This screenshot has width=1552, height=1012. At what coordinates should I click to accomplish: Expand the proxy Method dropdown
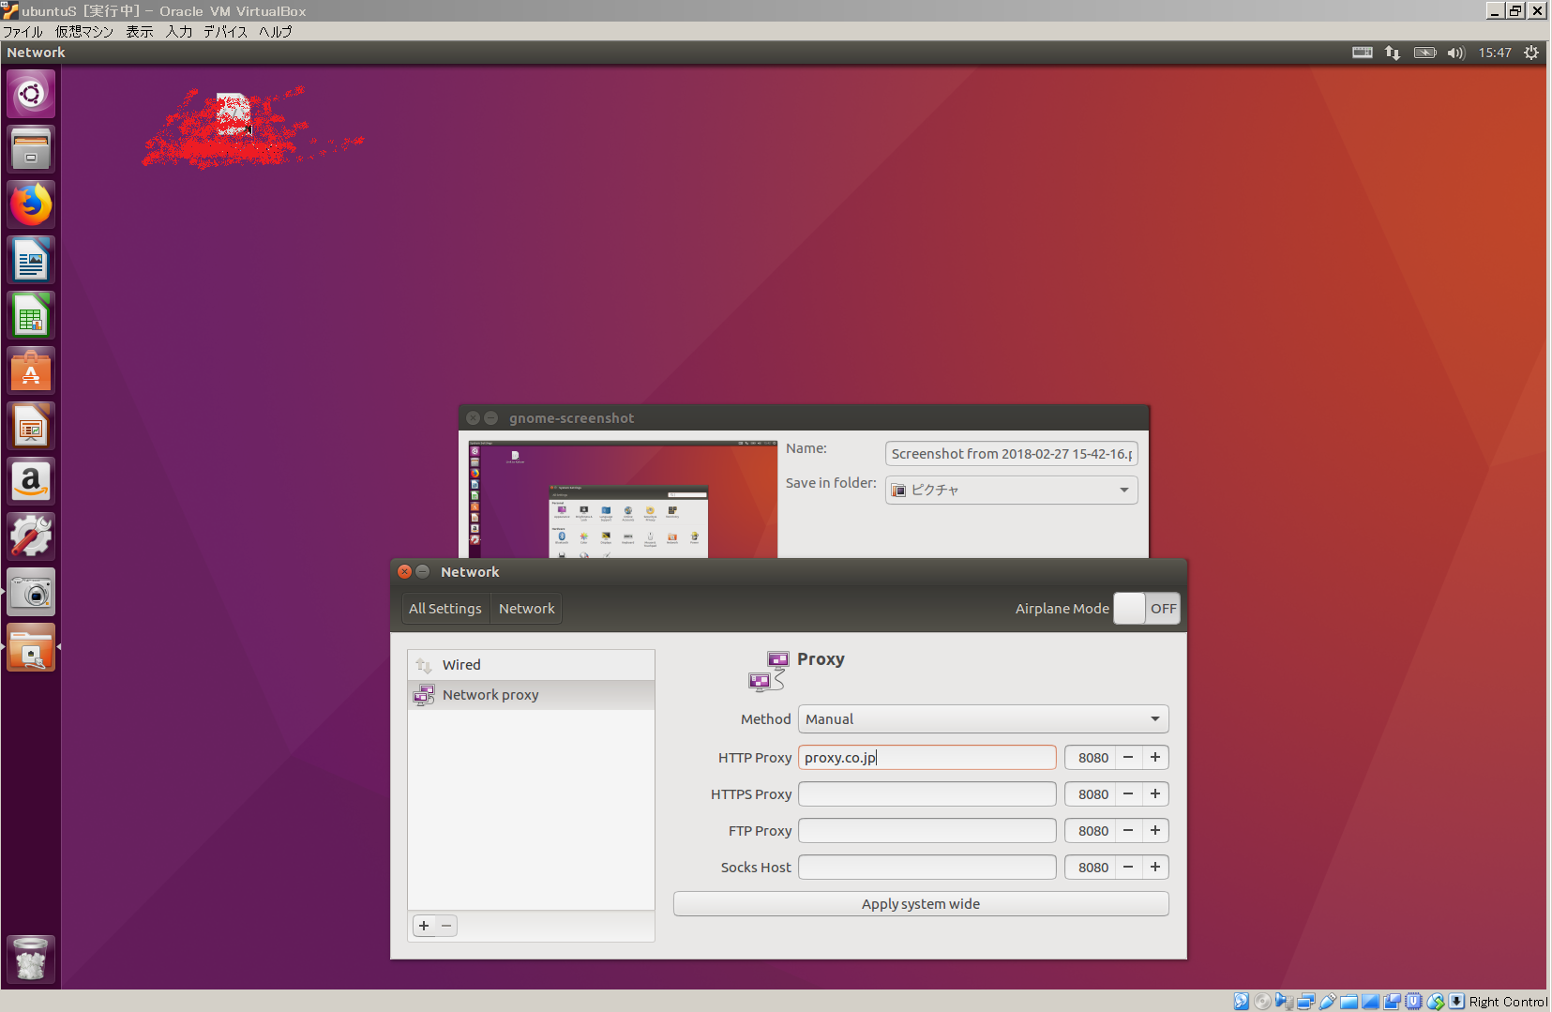[983, 719]
